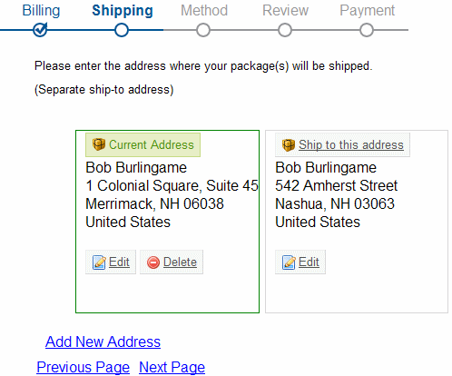Image resolution: width=452 pixels, height=376 pixels.
Task: Click the pencil icon for the Merrimack address
Action: [x=99, y=262]
